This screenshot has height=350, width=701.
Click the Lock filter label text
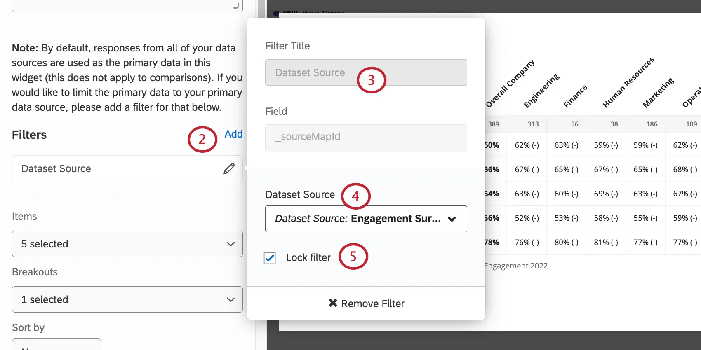click(x=308, y=258)
